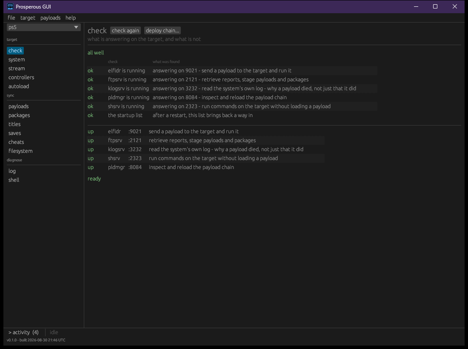Viewport: 468px width, 349px height.
Task: Open the packages section
Action: click(x=19, y=115)
